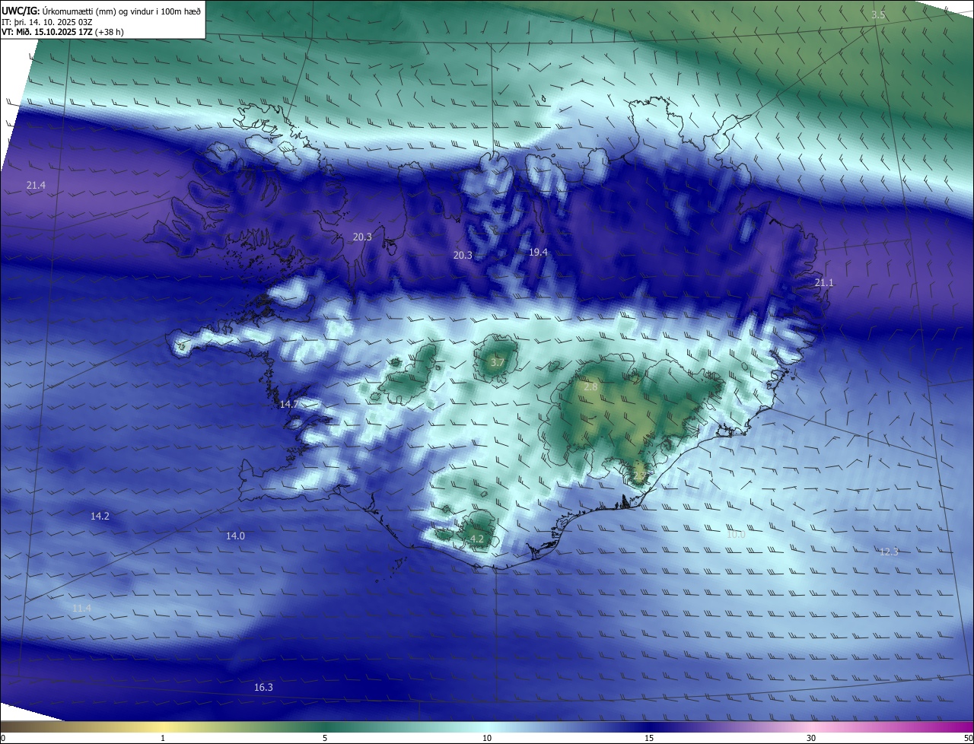Pick the green band of the color scale bar

pos(325,727)
